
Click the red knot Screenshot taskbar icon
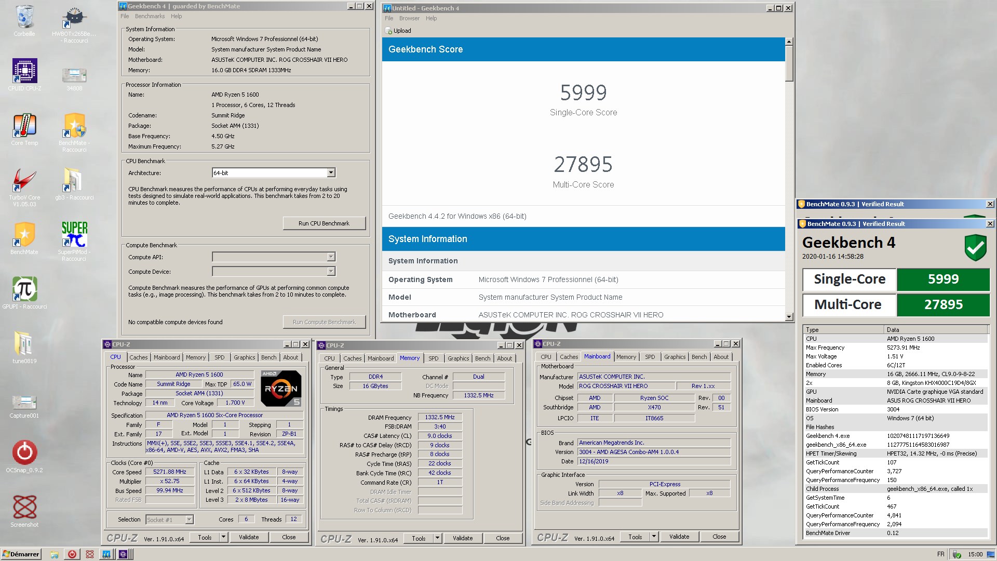tap(89, 554)
